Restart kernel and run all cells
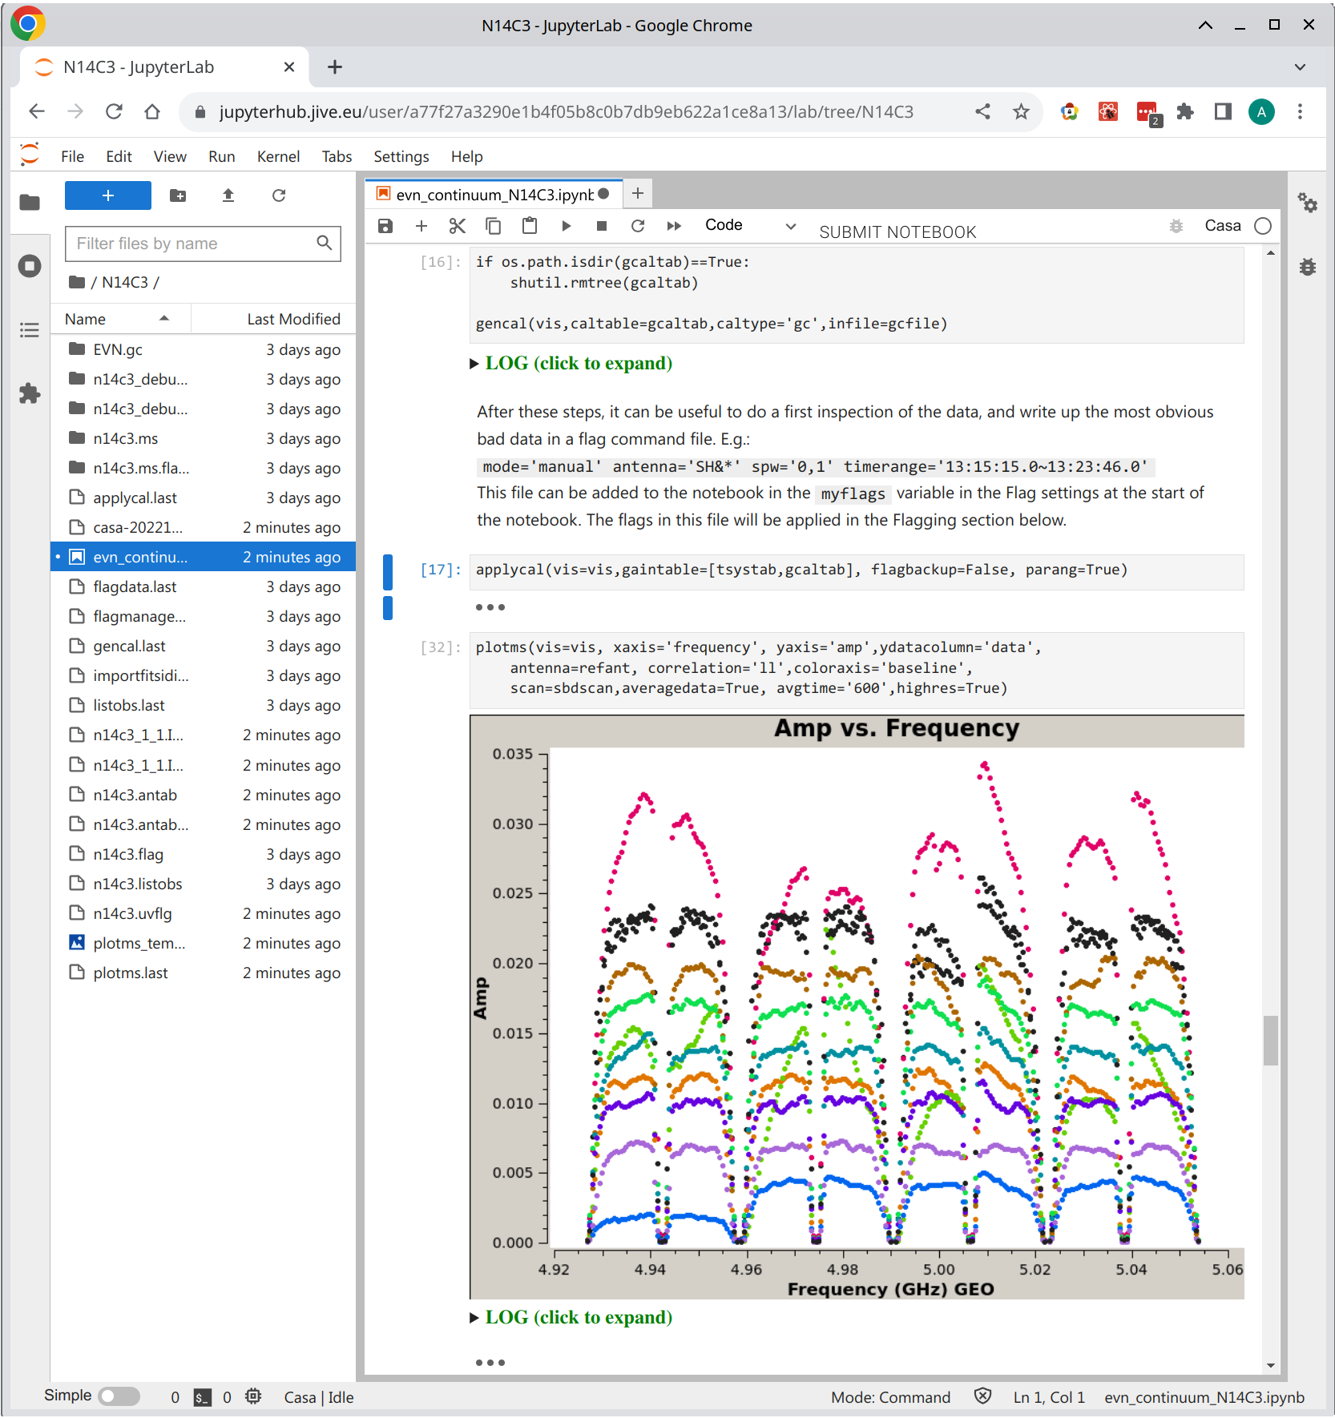The width and height of the screenshot is (1335, 1418). point(674,226)
